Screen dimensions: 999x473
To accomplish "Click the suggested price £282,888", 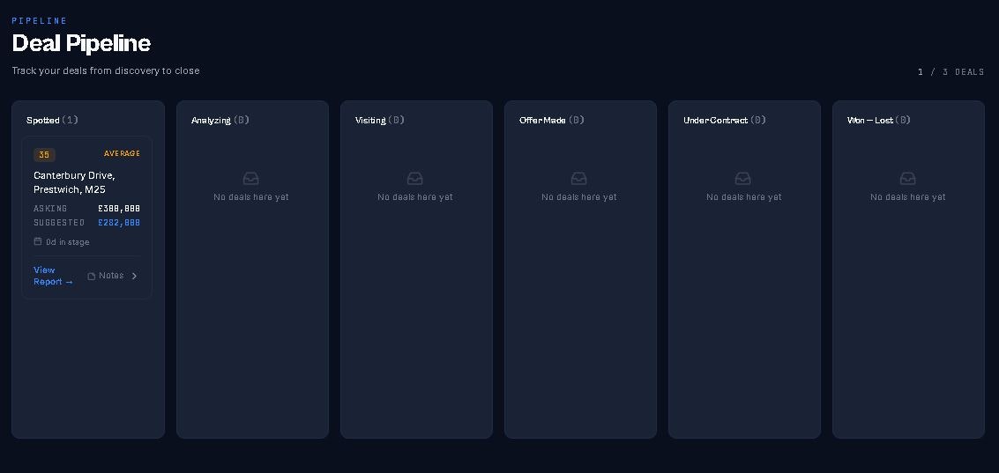I will pos(119,222).
